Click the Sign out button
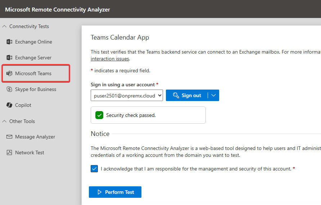The height and width of the screenshot is (205, 321). [187, 95]
